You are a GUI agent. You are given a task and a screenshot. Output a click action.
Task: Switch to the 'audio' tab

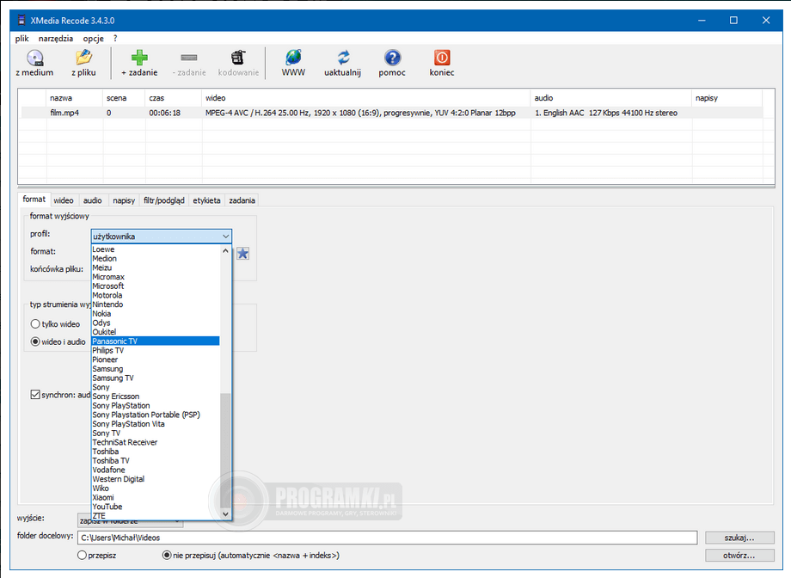(x=92, y=200)
